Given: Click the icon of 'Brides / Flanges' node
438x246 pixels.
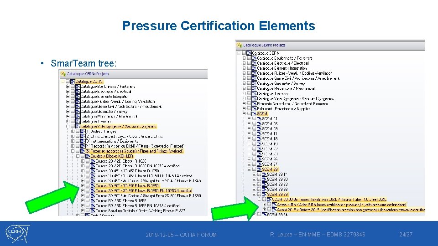Looking at the screenshot, I should (83, 131).
